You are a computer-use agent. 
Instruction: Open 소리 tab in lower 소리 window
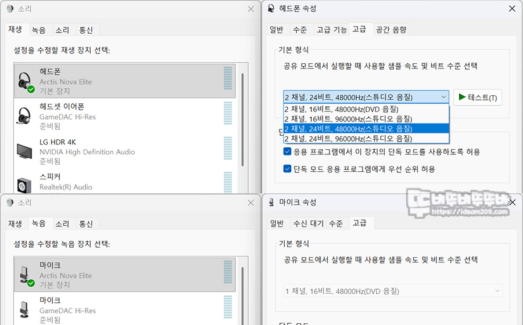[x=62, y=224]
